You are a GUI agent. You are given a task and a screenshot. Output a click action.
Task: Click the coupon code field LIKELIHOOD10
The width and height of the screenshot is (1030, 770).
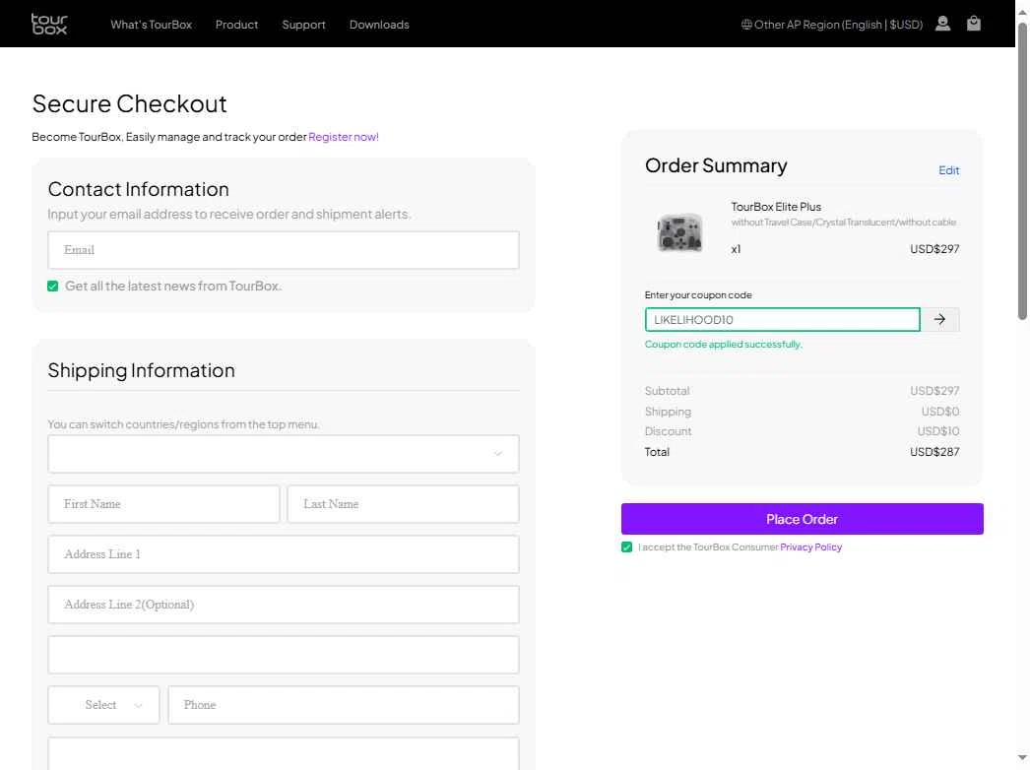point(783,319)
